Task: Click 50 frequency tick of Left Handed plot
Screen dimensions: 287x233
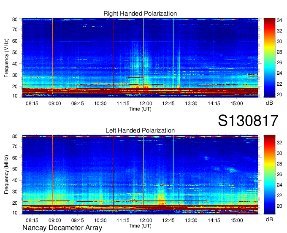Action: click(15, 169)
